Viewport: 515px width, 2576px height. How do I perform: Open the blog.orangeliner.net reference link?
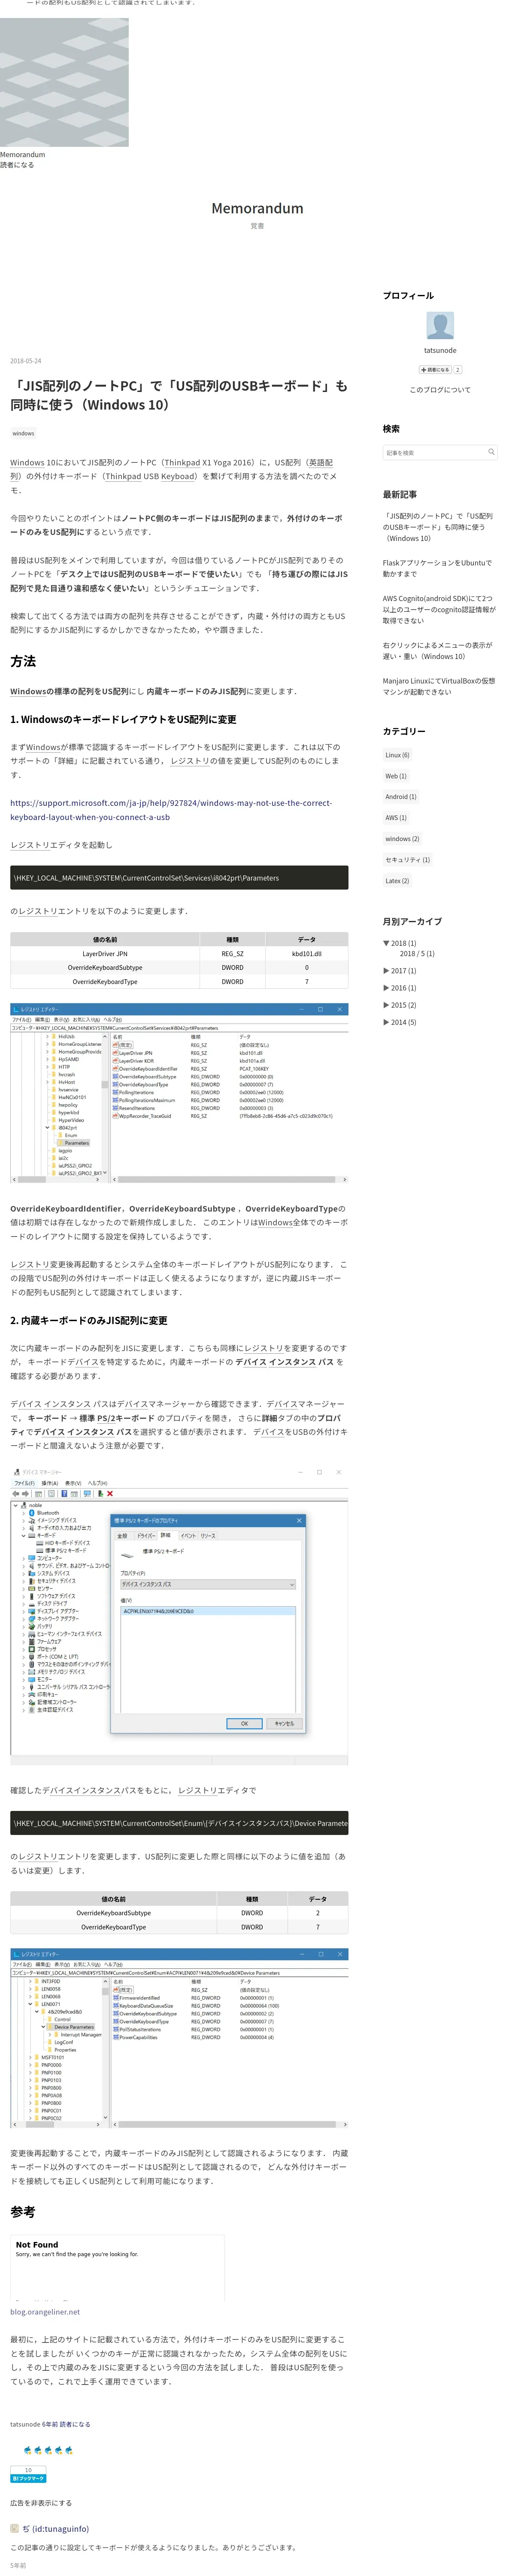[45, 2312]
